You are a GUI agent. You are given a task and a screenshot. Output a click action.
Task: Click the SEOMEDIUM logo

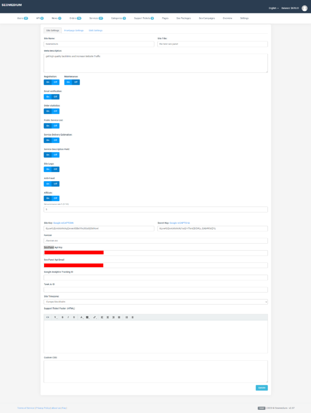(12, 5)
